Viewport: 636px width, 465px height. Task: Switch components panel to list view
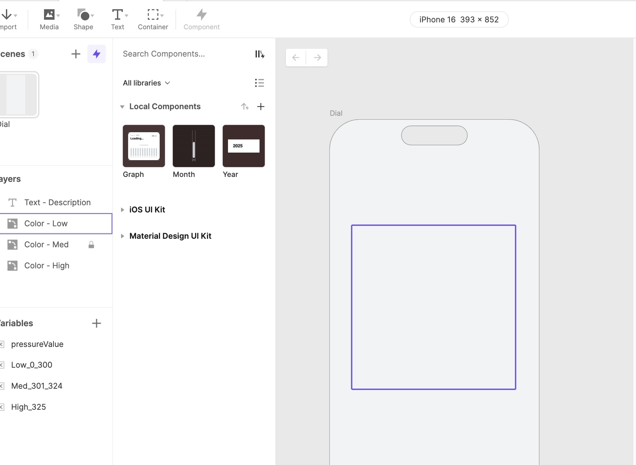click(x=259, y=83)
